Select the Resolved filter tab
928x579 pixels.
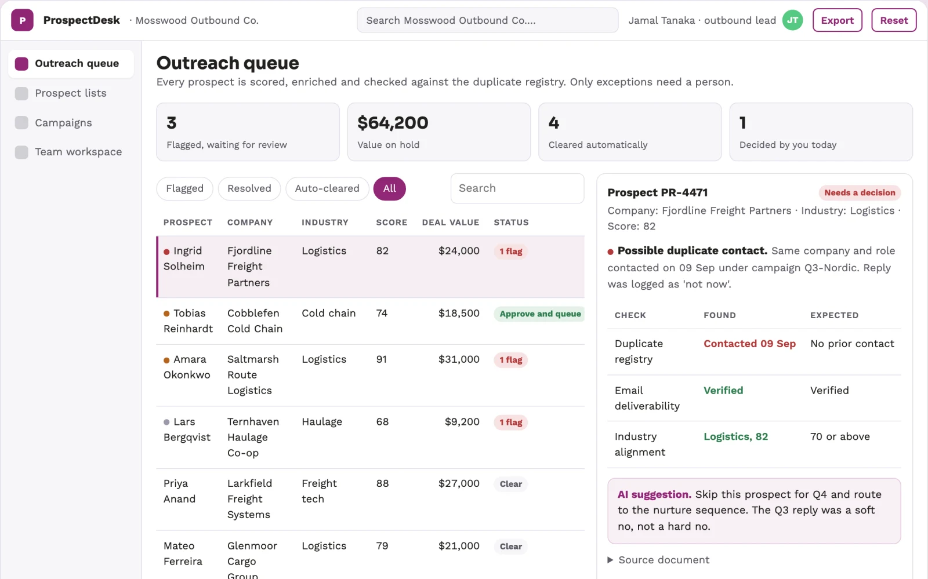(249, 189)
